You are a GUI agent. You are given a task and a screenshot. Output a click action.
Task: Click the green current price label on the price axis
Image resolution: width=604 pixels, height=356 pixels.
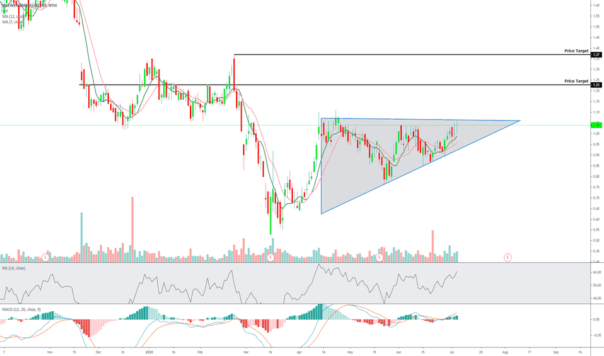tap(596, 125)
